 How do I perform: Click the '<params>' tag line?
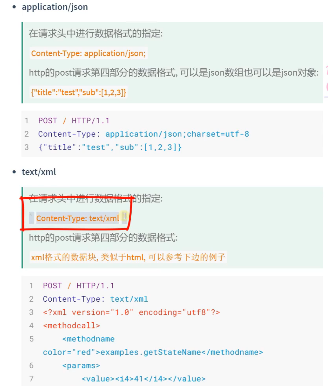(81, 365)
